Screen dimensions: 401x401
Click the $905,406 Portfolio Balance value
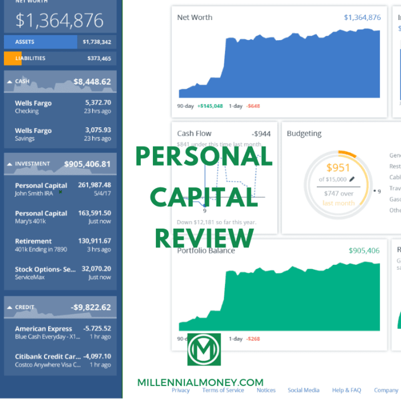364,251
